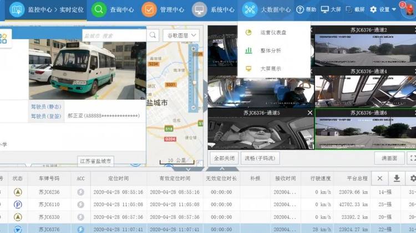Sort by 行驶速度 column header

click(321, 178)
